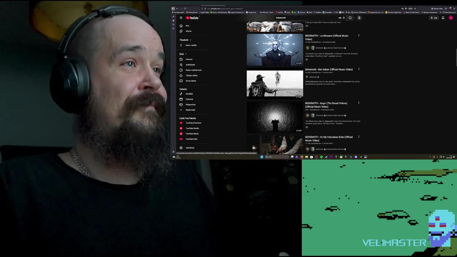
Task: Open options menu for Herculean Exile video
Action: tap(359, 137)
